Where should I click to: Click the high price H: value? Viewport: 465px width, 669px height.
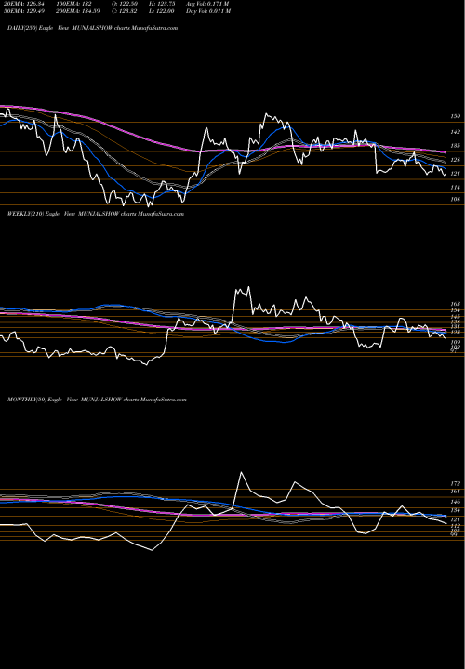click(162, 4)
